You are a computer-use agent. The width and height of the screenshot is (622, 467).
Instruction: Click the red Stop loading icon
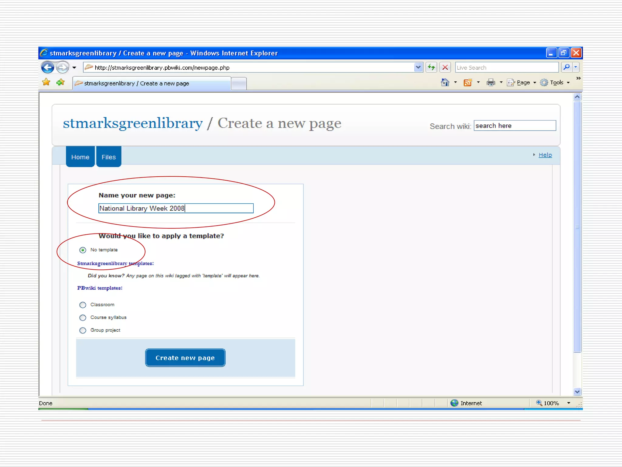coord(445,67)
